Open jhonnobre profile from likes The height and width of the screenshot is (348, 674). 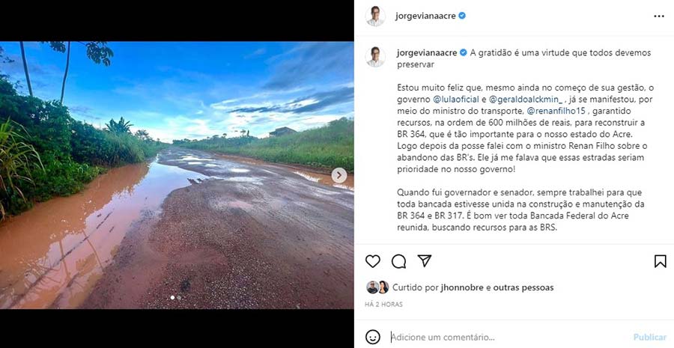pos(462,287)
